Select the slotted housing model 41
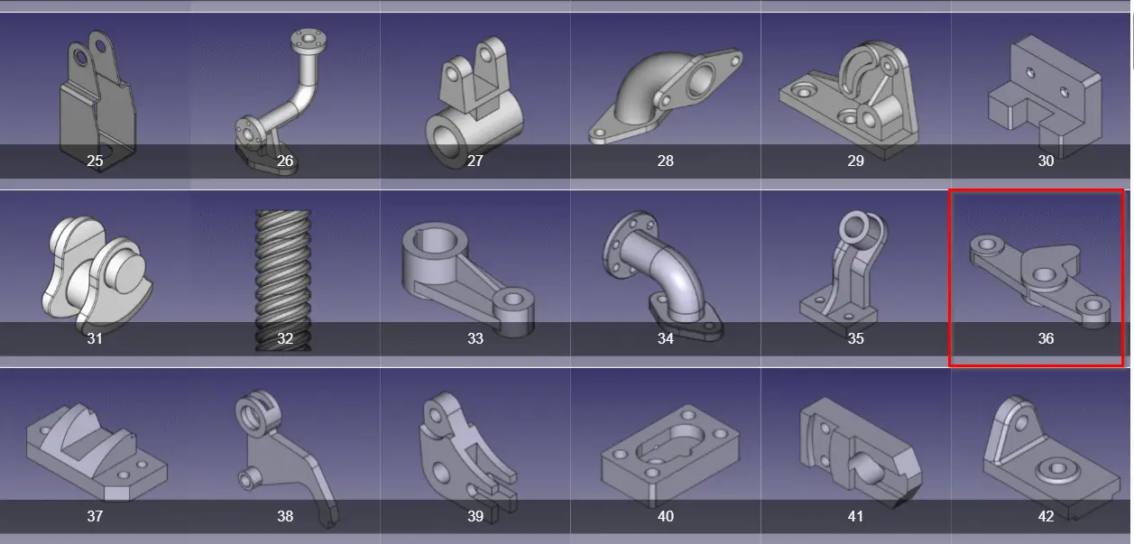 point(856,450)
